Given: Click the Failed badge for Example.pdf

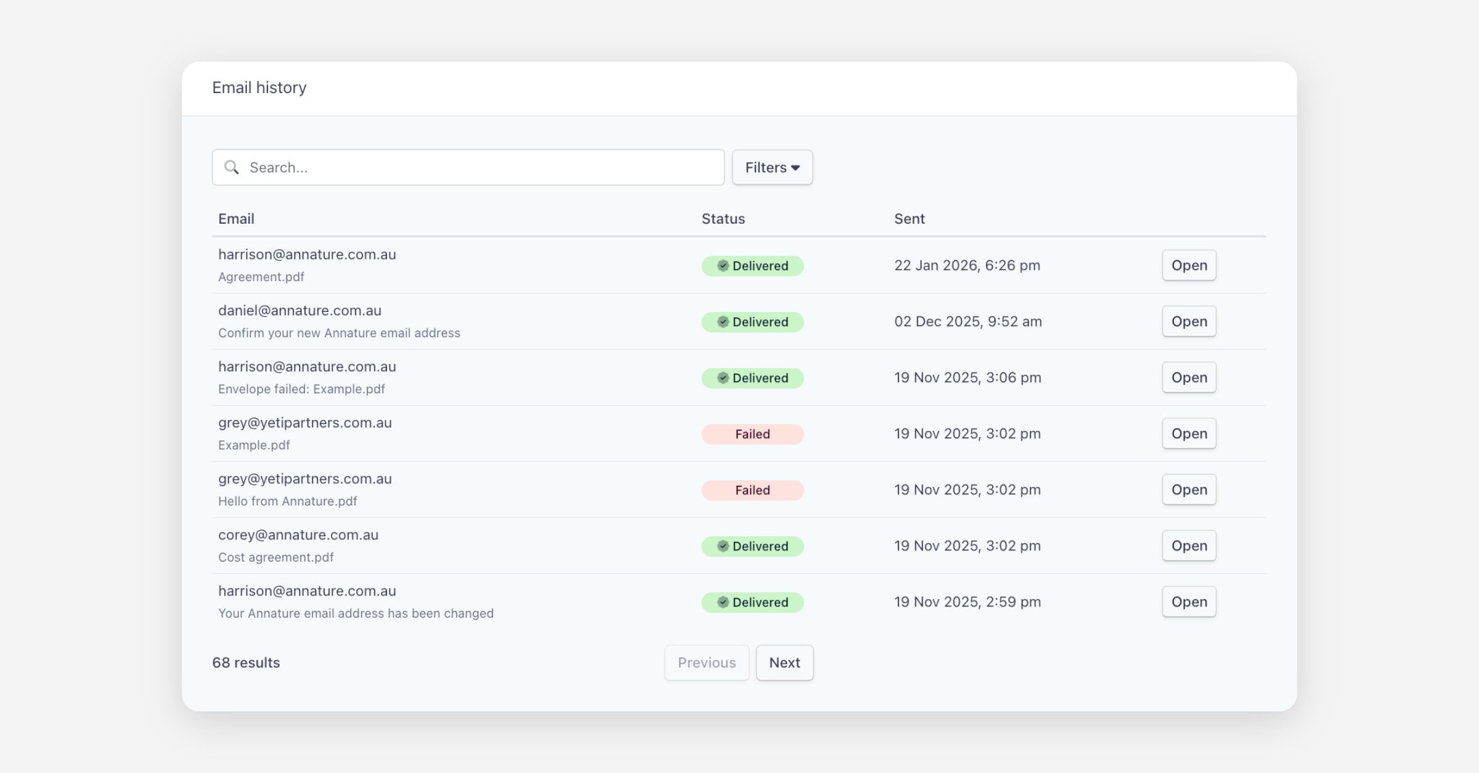Looking at the screenshot, I should [x=752, y=434].
